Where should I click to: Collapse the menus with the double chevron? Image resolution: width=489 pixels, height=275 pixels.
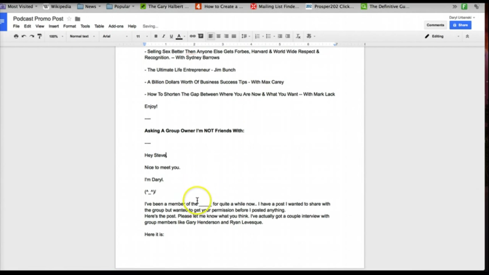467,36
